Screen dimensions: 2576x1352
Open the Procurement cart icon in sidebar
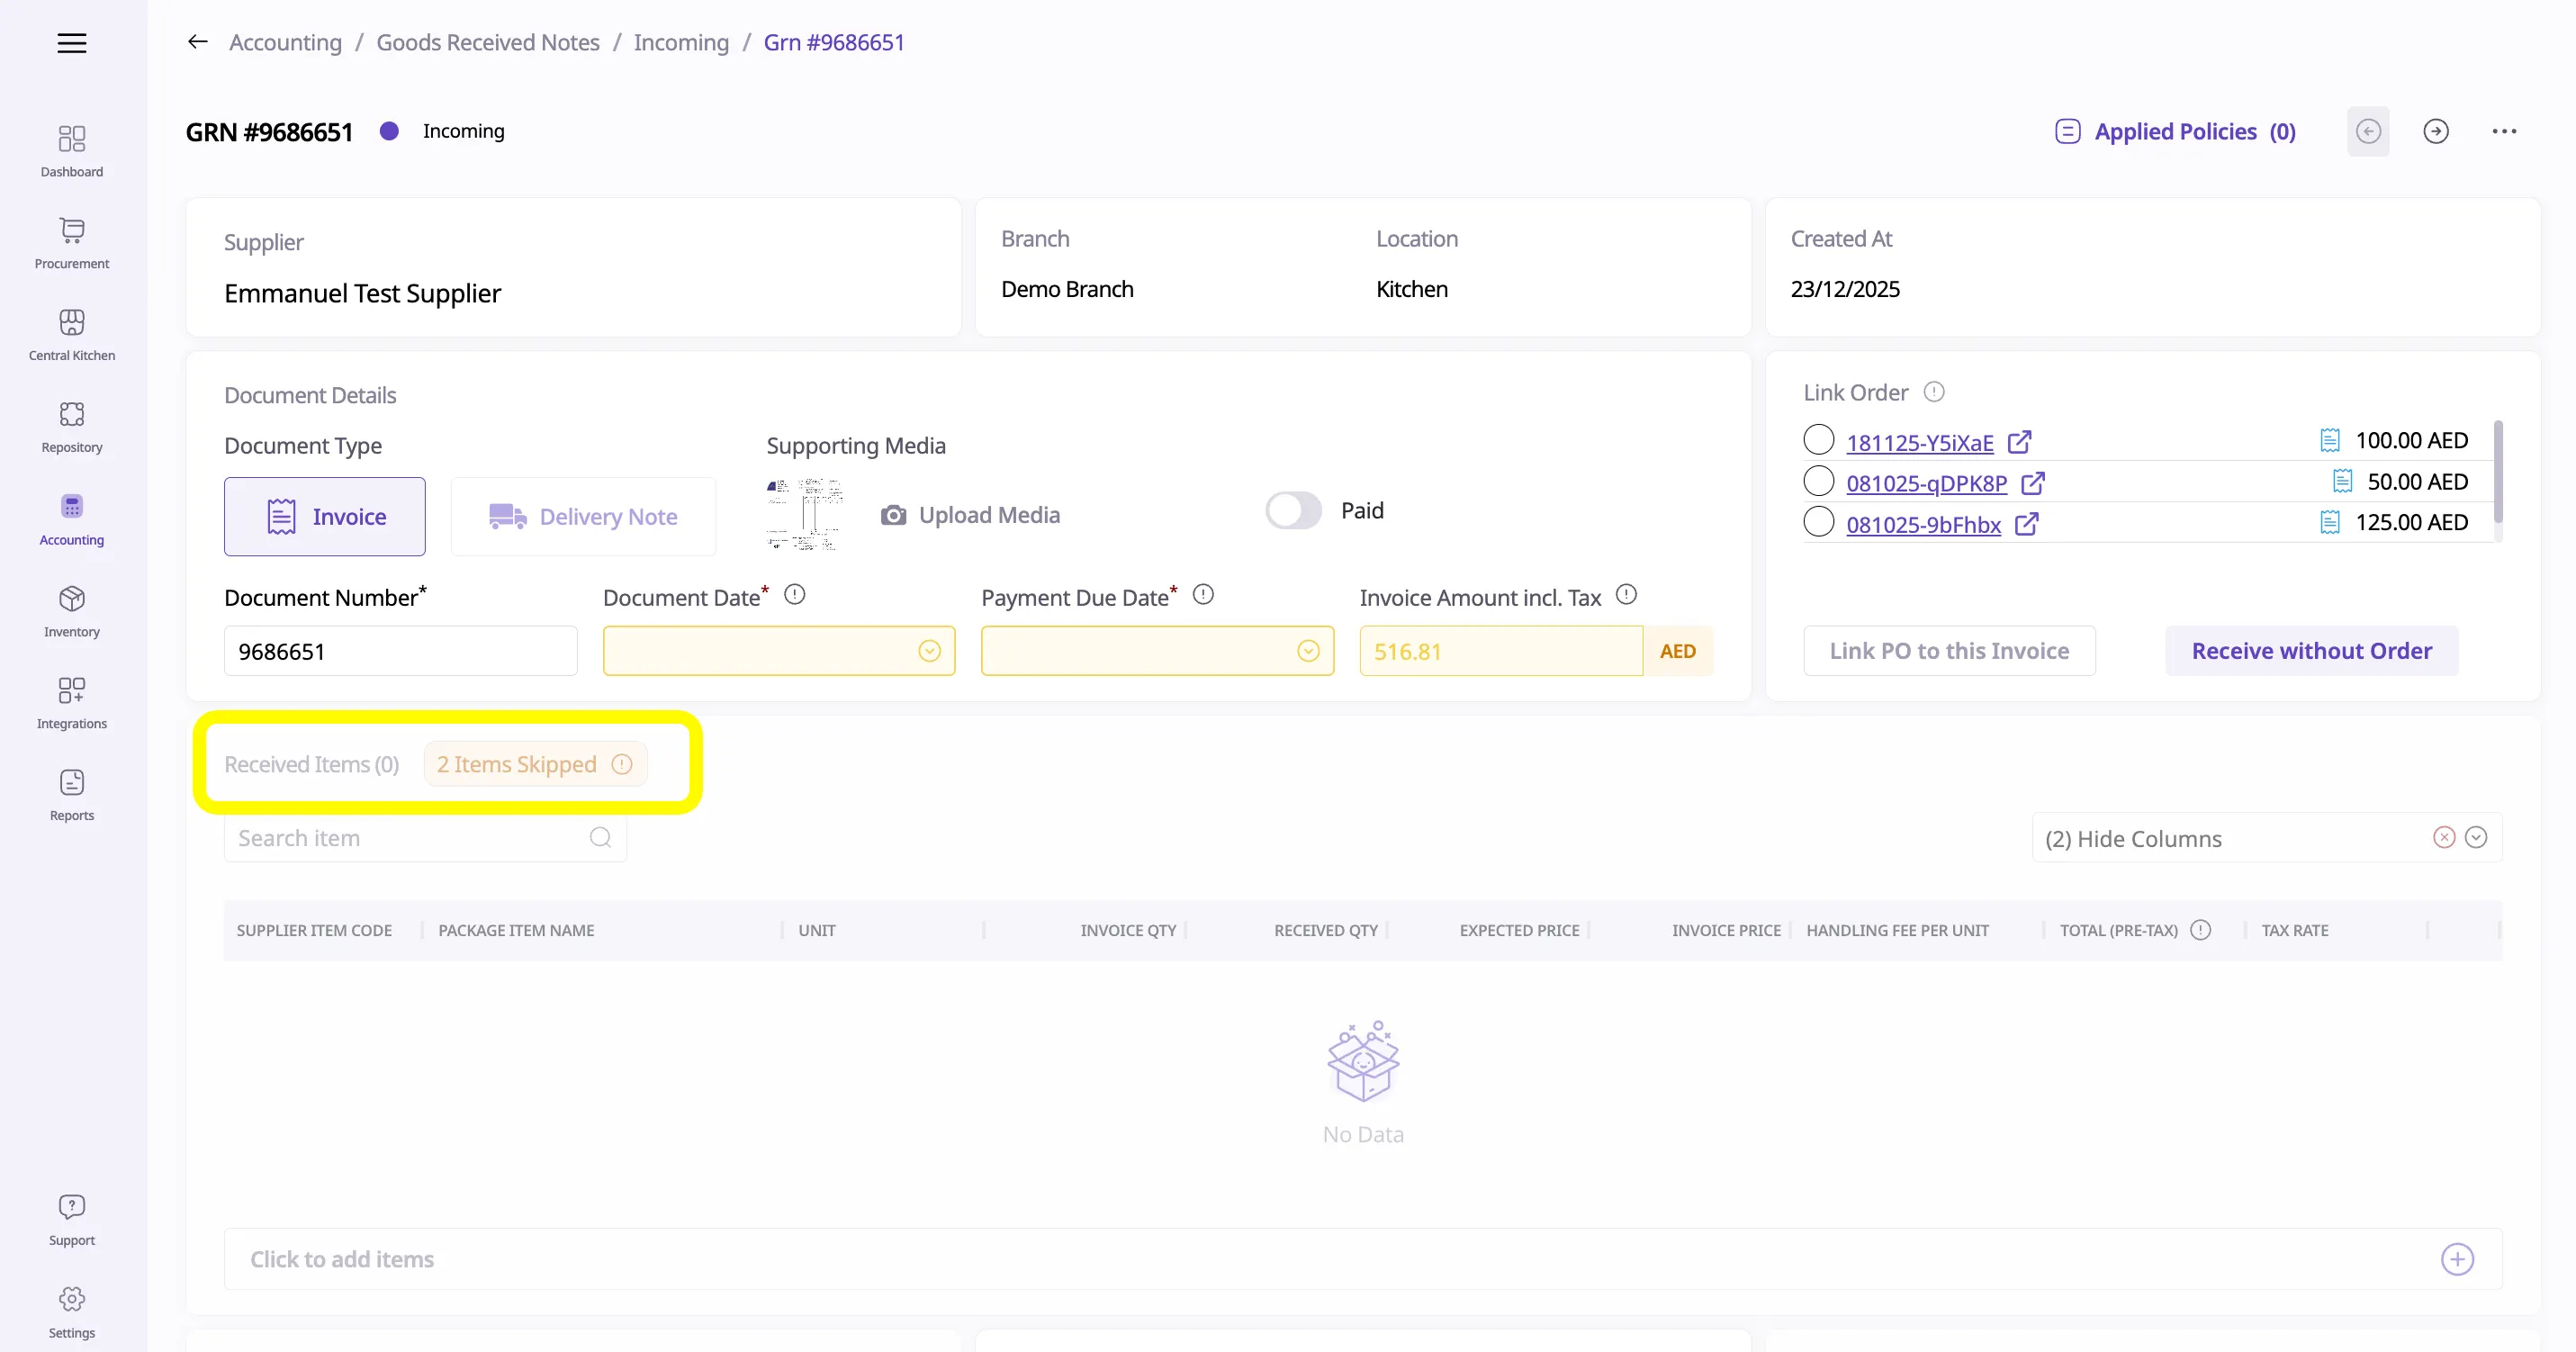(x=71, y=230)
